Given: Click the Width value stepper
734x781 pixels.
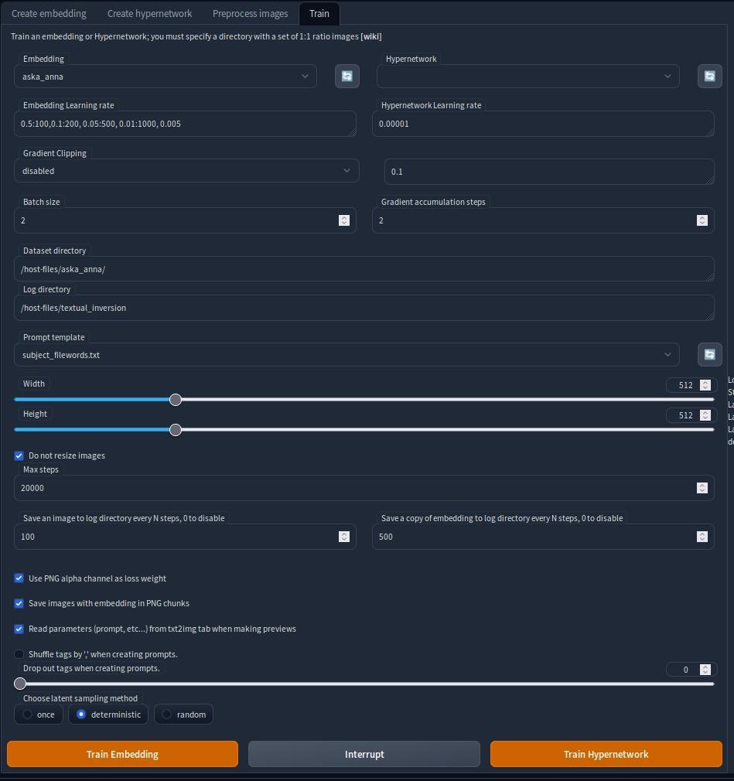Looking at the screenshot, I should pyautogui.click(x=705, y=385).
